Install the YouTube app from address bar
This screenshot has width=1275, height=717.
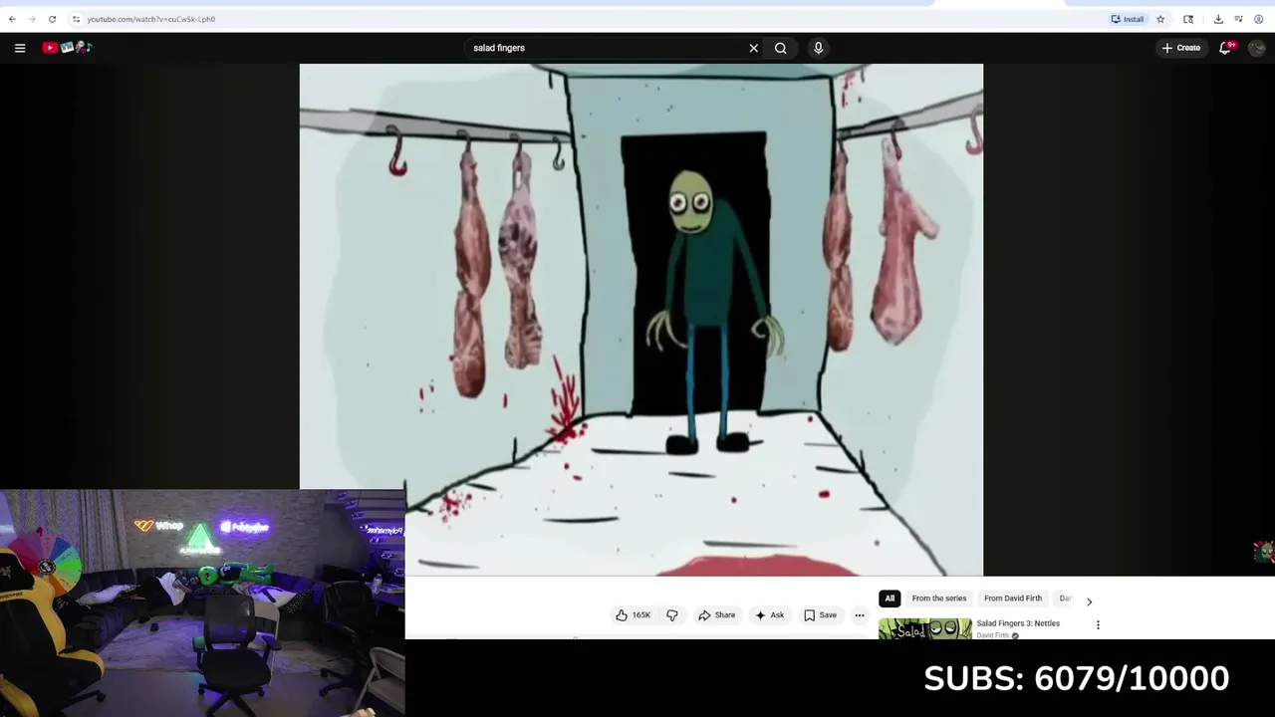[x=1128, y=19]
